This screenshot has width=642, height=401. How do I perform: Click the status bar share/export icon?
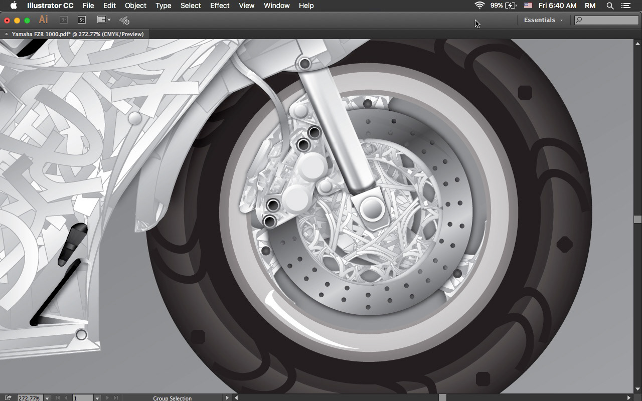(x=8, y=398)
